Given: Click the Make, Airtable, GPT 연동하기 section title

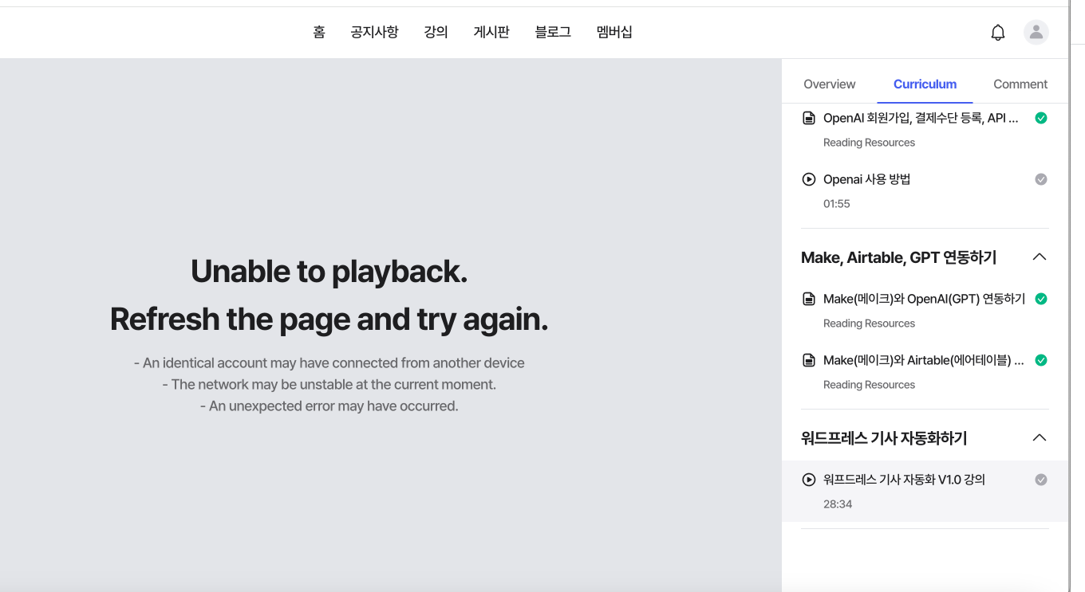Looking at the screenshot, I should point(899,257).
